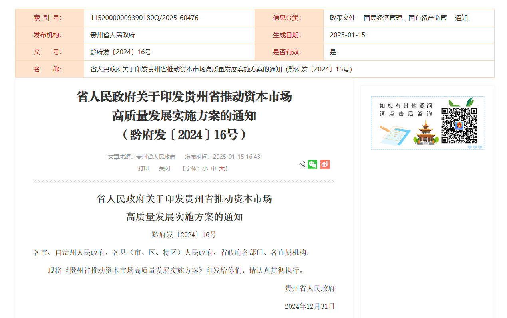
Task: Click the 政策文件 category label
Action: [x=342, y=18]
